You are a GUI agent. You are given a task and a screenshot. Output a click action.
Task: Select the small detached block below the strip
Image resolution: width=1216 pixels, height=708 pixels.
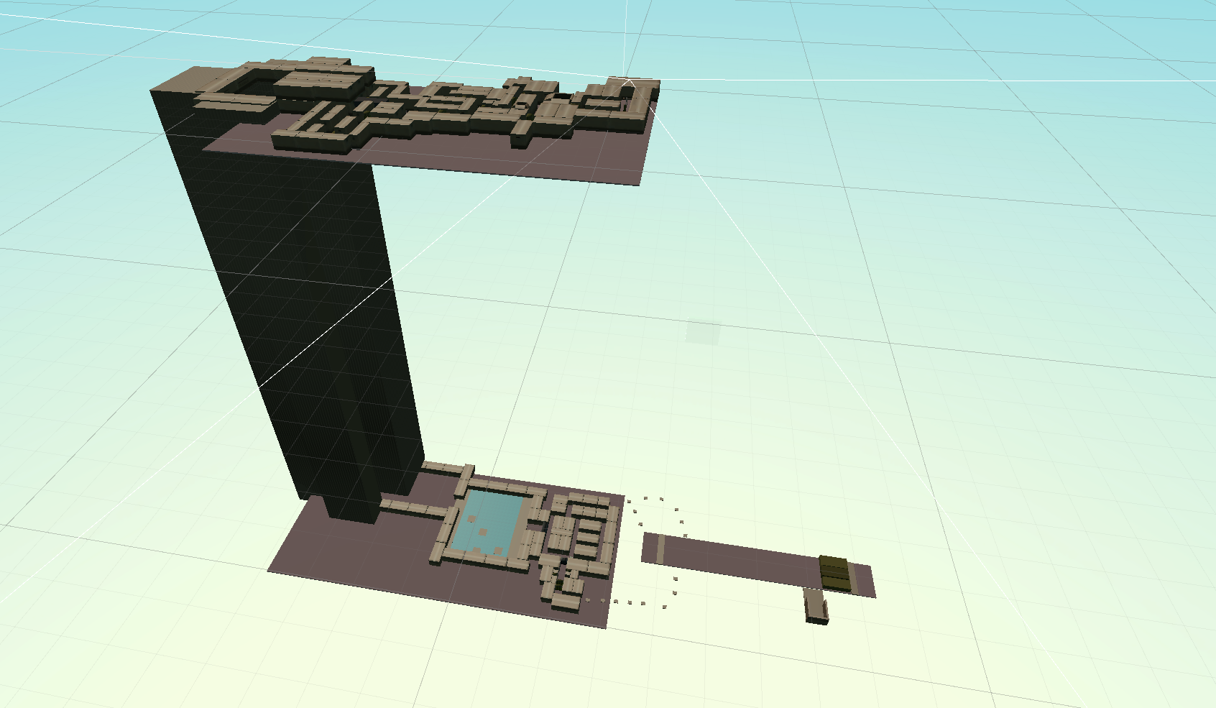(x=816, y=606)
